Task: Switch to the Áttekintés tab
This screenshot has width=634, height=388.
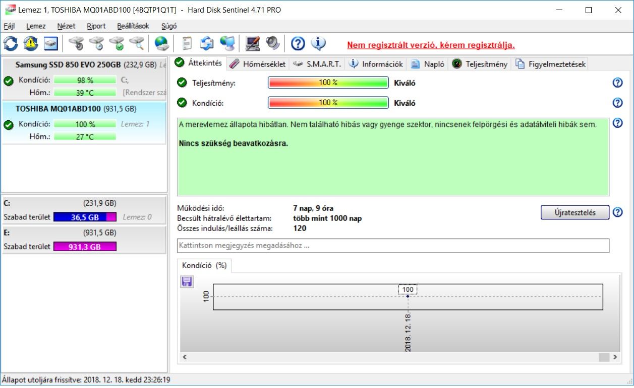Action: click(199, 63)
